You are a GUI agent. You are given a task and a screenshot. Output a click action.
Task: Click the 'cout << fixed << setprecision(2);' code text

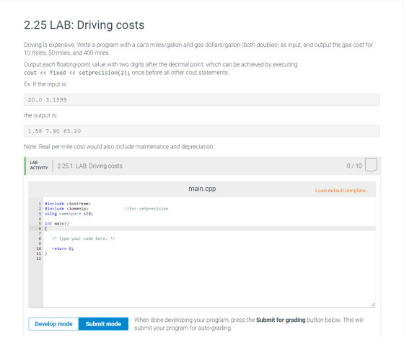(77, 73)
